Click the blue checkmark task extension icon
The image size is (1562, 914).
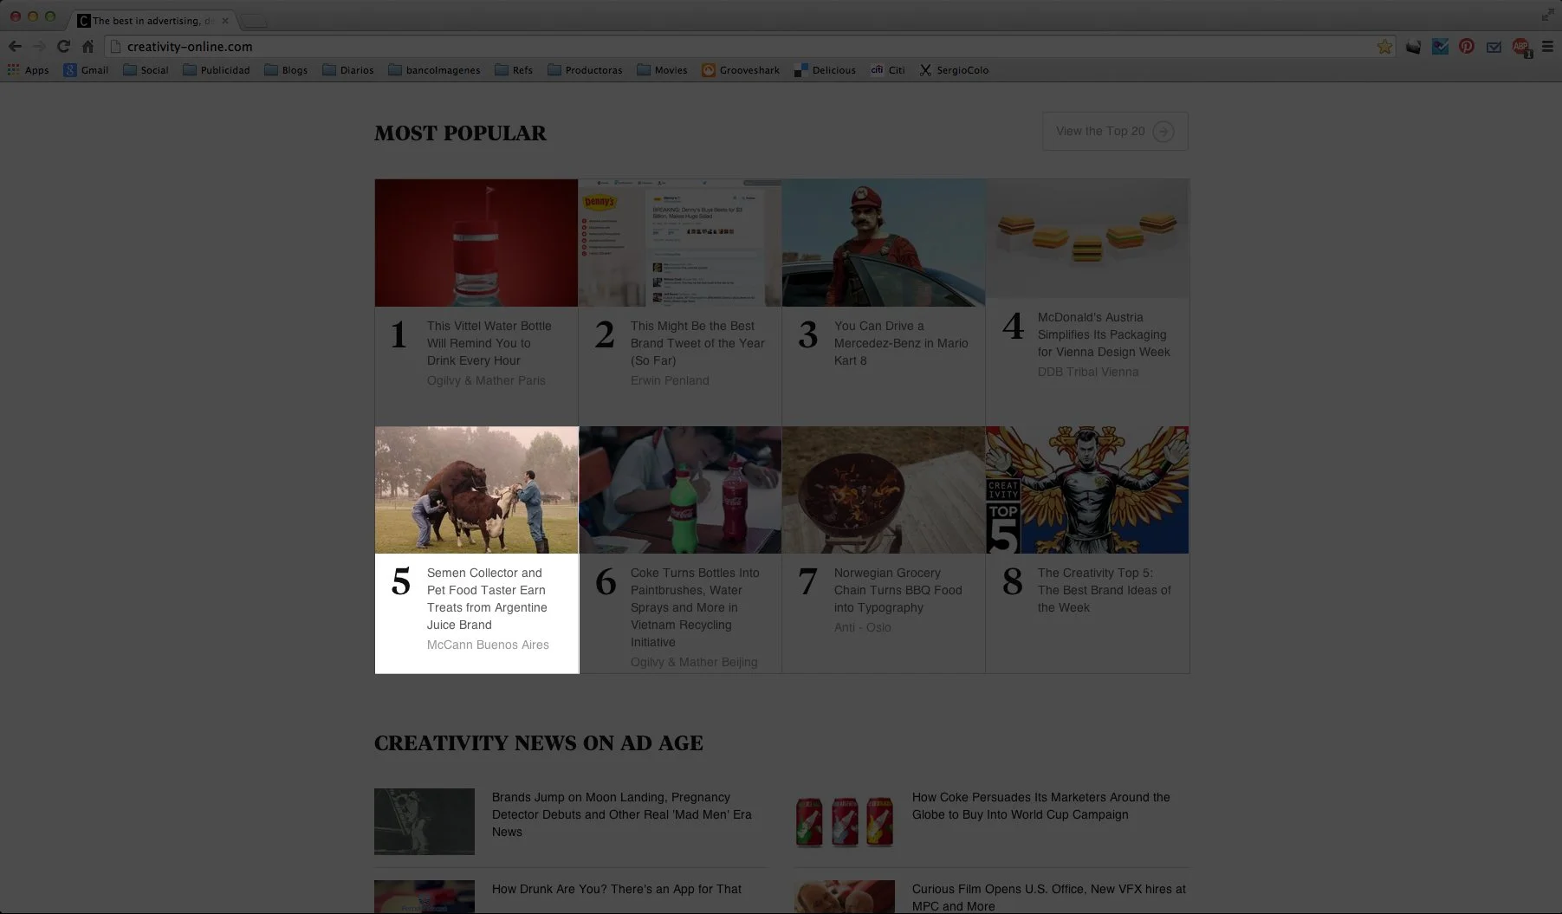pyautogui.click(x=1440, y=47)
